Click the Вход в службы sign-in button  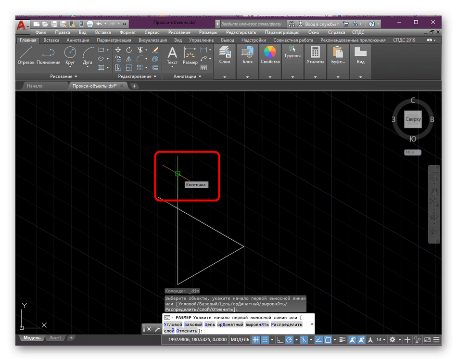point(318,24)
